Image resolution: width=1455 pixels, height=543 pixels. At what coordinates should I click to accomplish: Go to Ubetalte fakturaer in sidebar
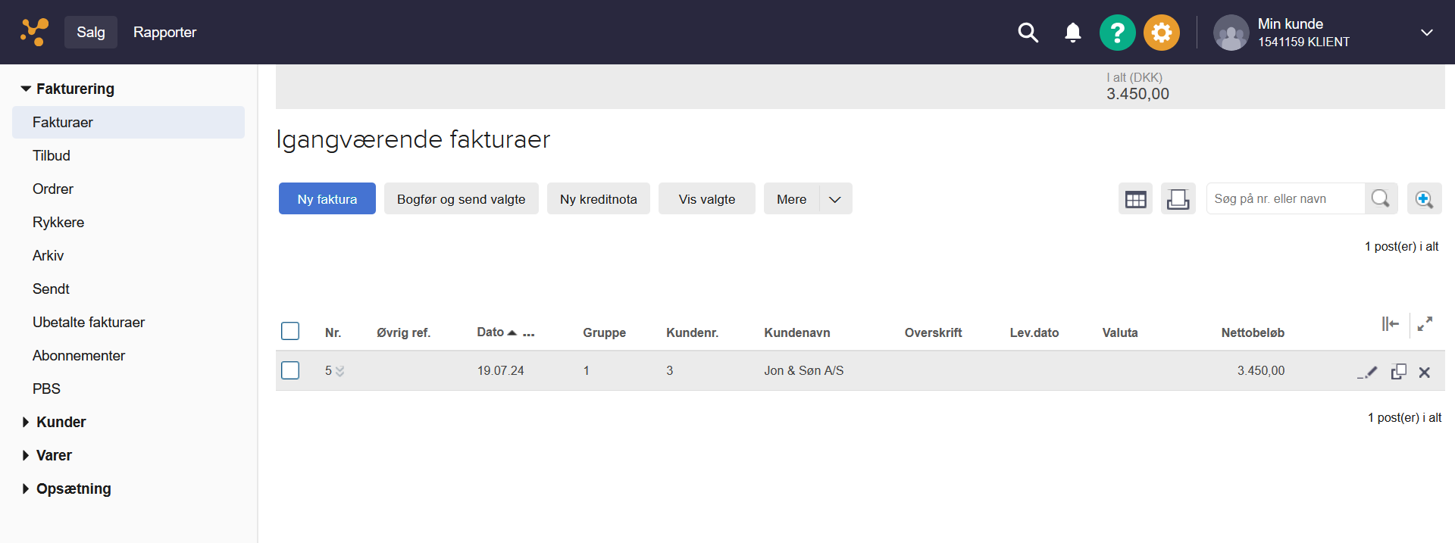(x=89, y=322)
